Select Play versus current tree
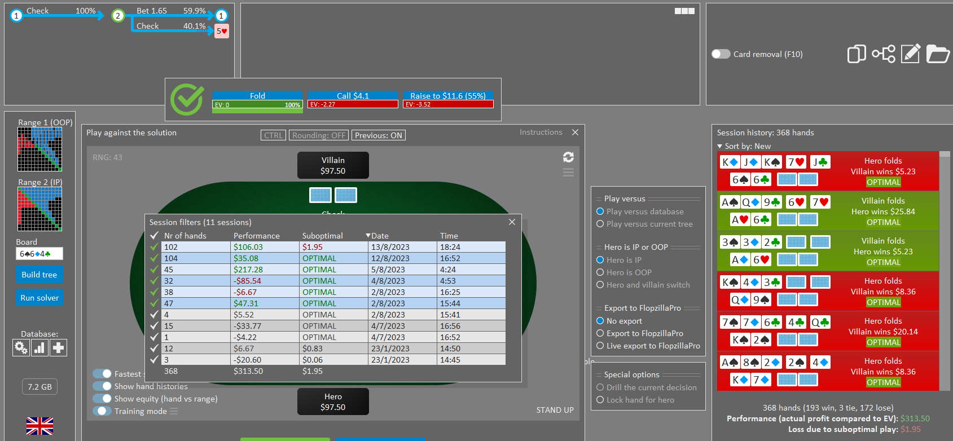 point(600,224)
